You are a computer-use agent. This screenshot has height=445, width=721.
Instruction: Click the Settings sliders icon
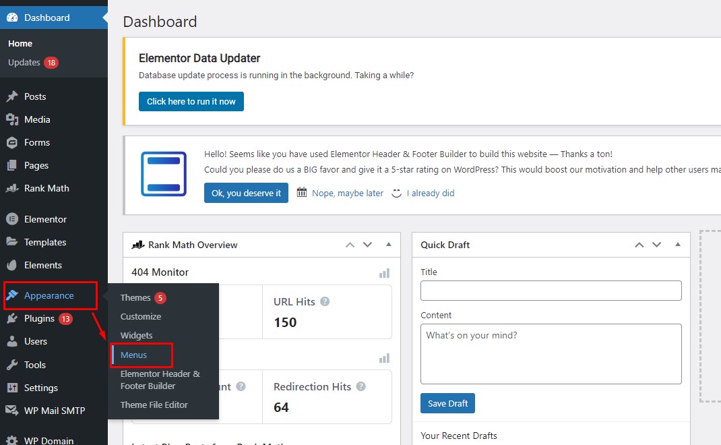[12, 388]
